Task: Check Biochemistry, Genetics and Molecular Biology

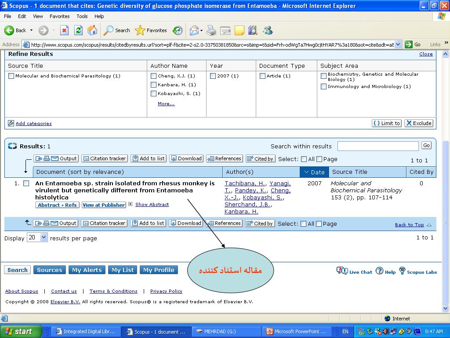Action: click(323, 76)
